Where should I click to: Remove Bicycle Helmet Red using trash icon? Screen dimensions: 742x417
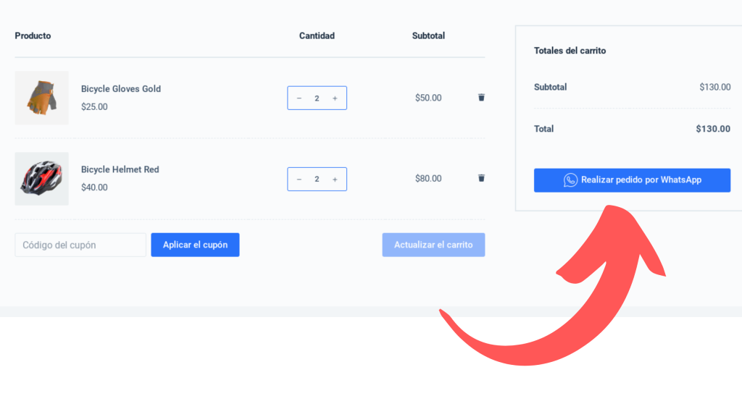click(x=481, y=178)
